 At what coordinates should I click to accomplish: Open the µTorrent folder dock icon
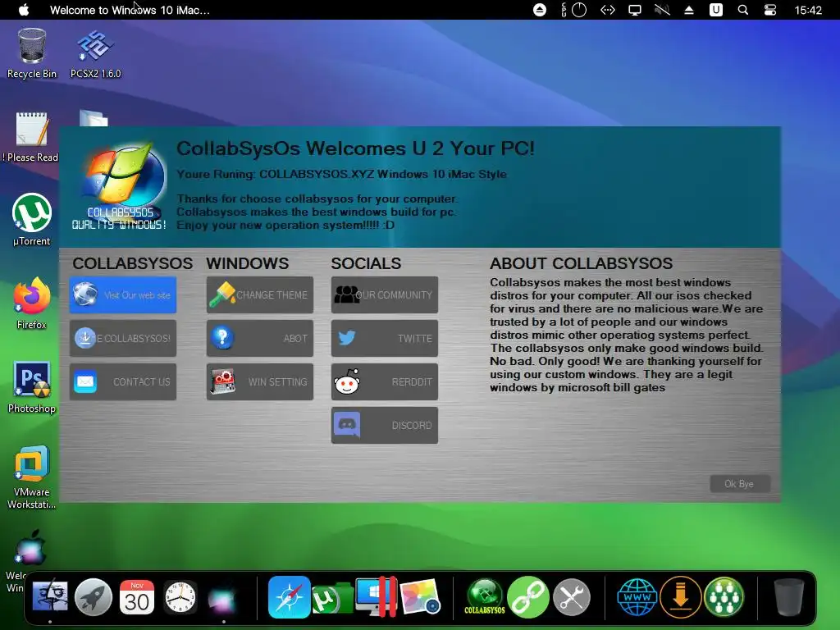332,598
